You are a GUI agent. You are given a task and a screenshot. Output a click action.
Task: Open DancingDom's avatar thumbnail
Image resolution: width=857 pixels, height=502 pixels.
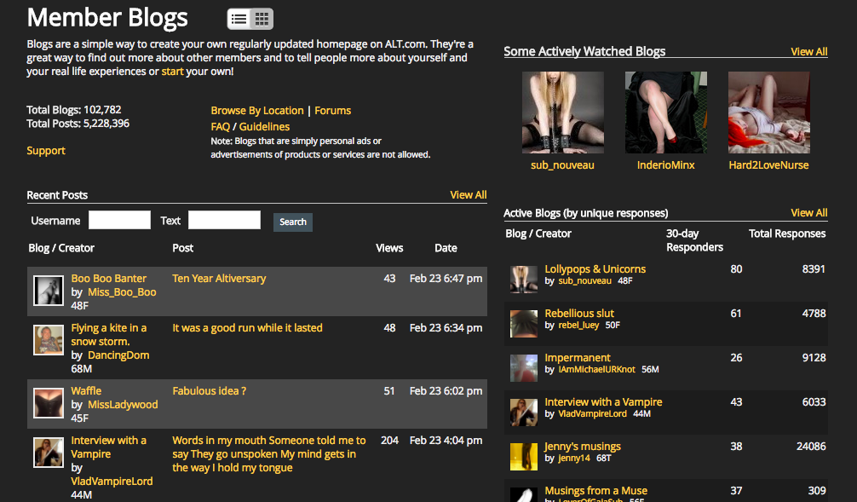(48, 339)
